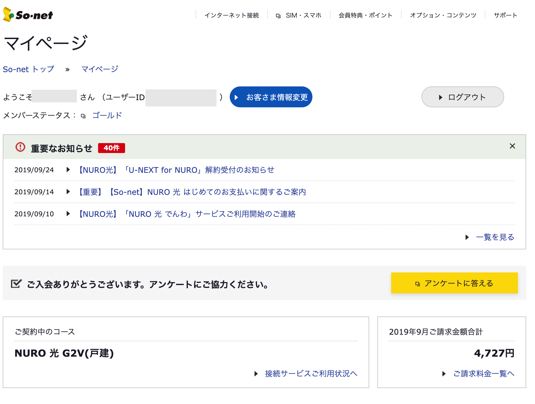Close the 重要なお知らせ panel
535x404 pixels.
coord(512,146)
